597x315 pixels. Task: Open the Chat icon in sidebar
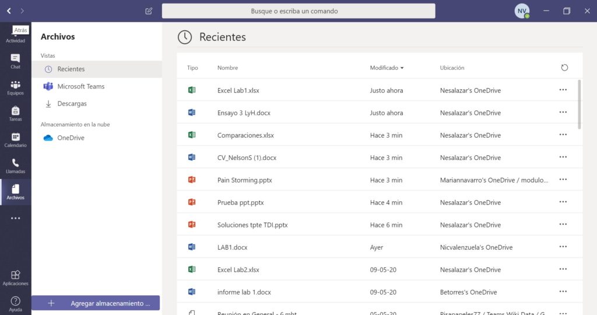[15, 61]
